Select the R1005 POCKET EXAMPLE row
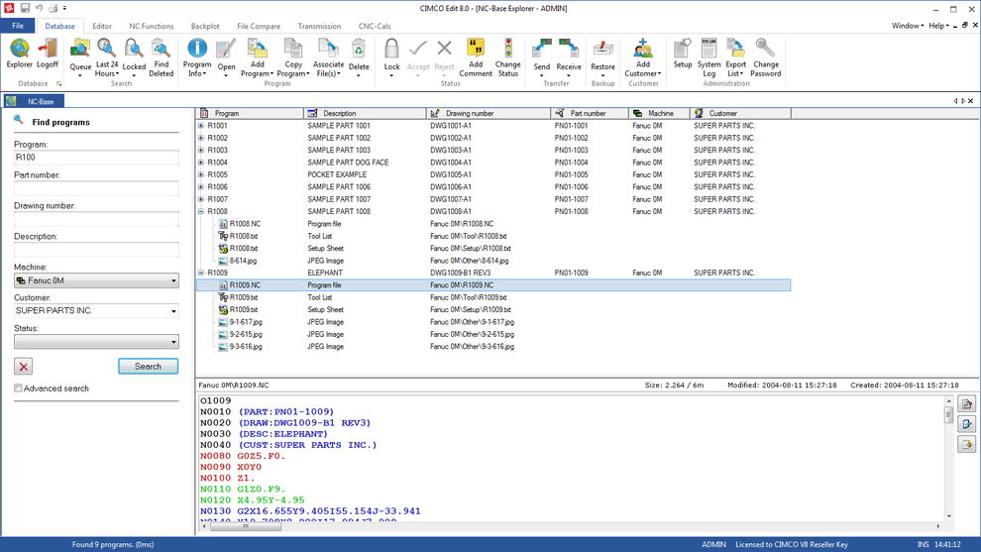981x552 pixels. coord(493,174)
